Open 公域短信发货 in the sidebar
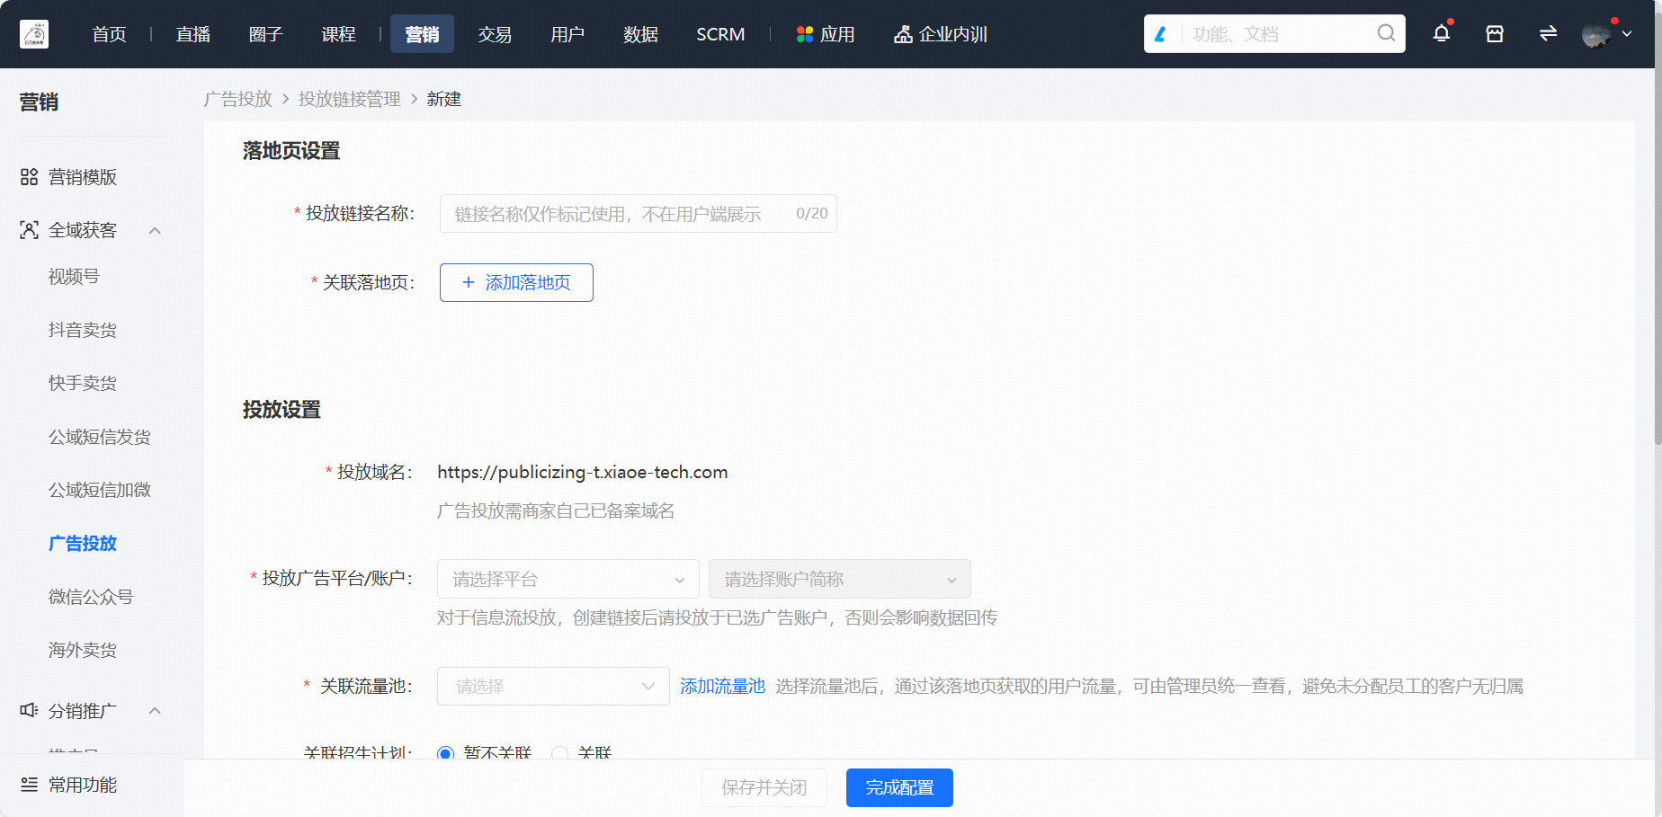 click(100, 437)
